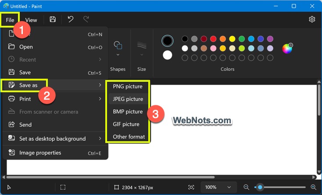Click the Size lines icon

click(x=142, y=45)
